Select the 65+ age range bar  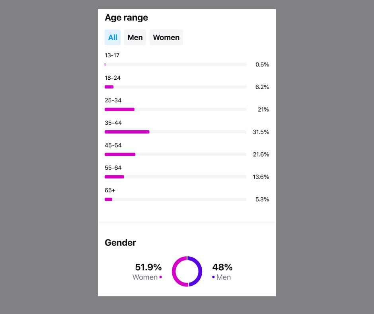[x=175, y=199]
